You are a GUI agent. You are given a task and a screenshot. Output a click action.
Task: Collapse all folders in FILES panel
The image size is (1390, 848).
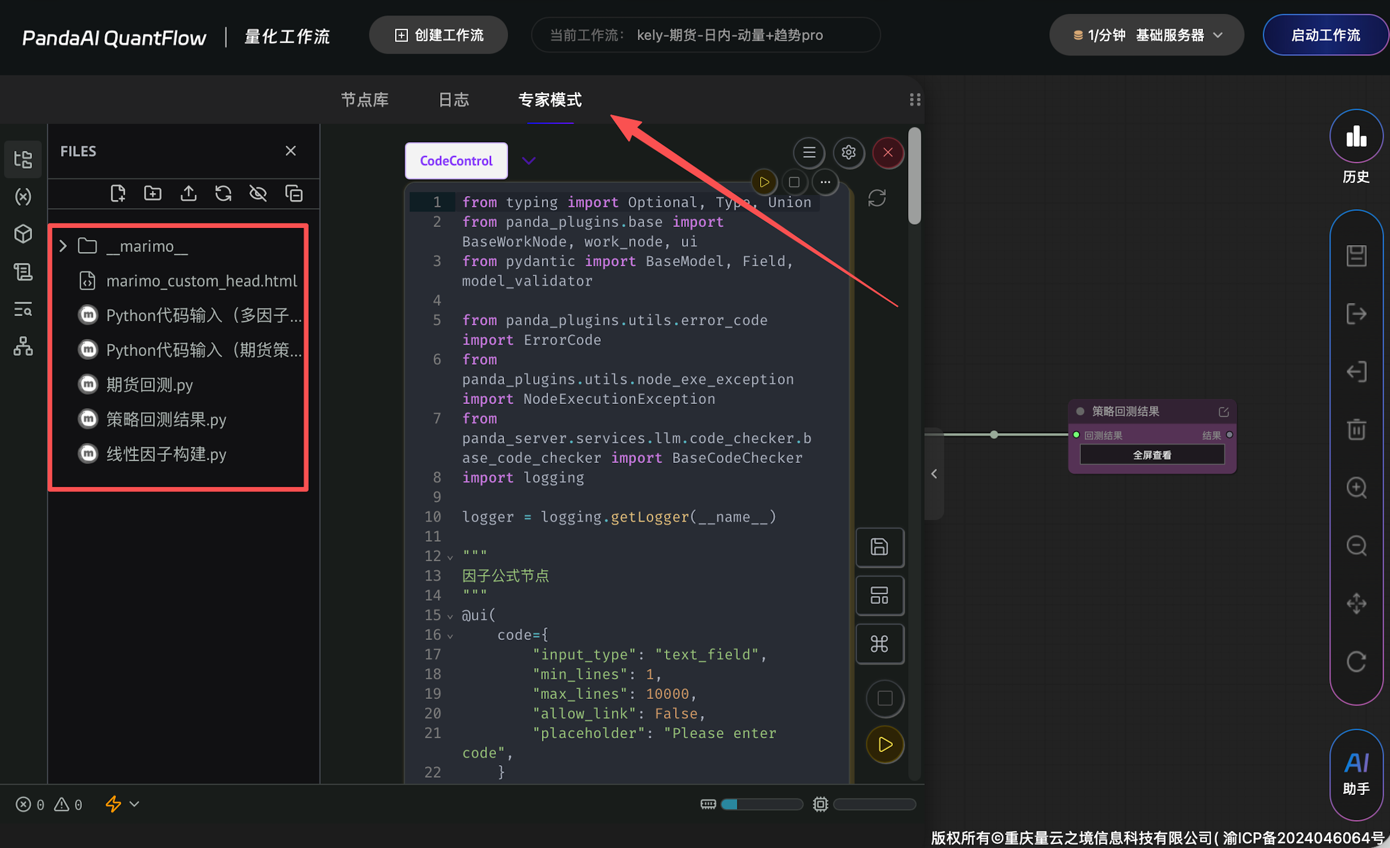[x=294, y=194]
